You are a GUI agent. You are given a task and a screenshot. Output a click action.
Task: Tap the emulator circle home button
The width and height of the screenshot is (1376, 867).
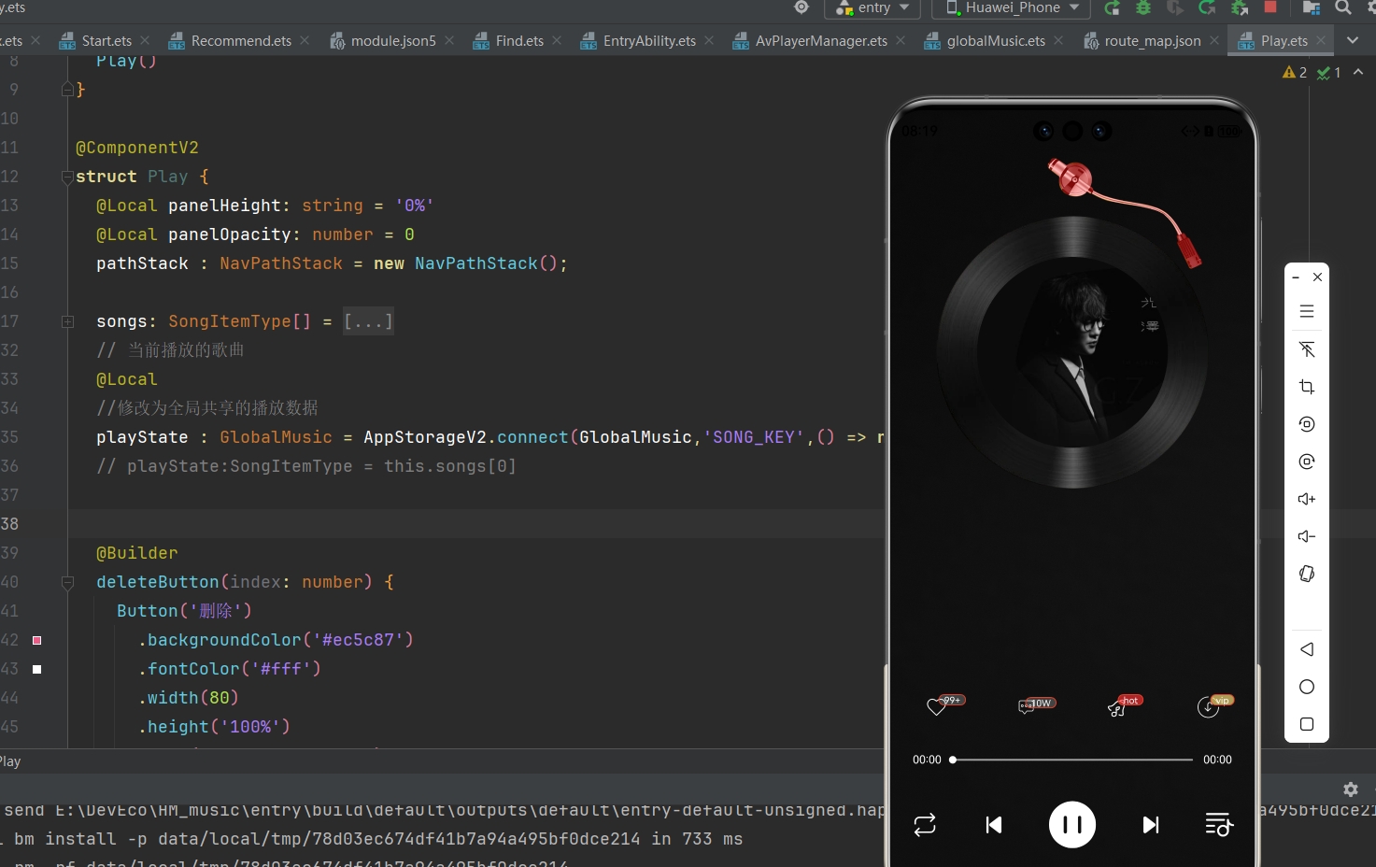(1307, 687)
